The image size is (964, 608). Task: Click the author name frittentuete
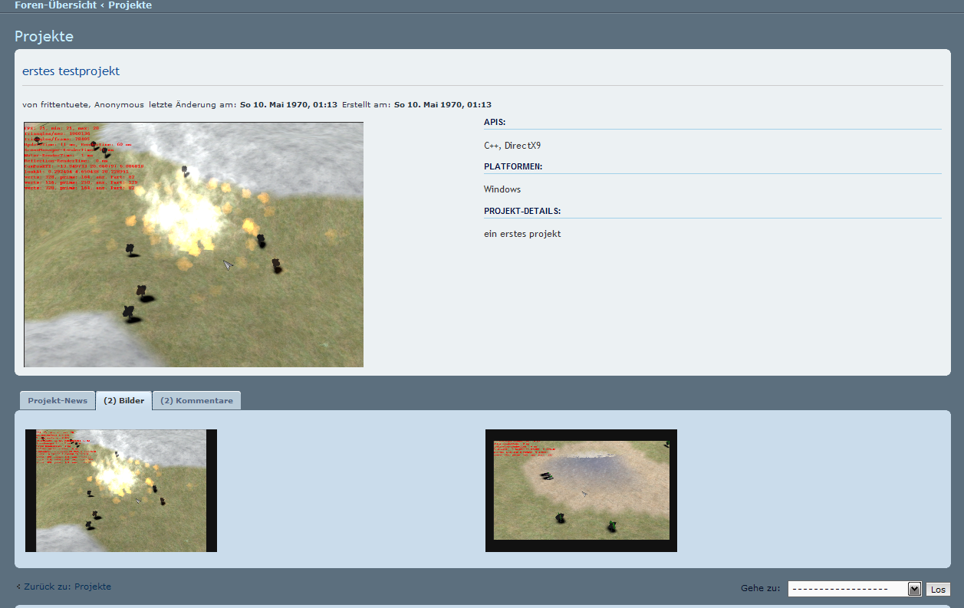(64, 105)
